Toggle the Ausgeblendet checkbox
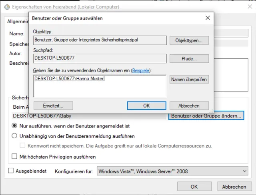The width and height of the screenshot is (256, 195). (11, 171)
